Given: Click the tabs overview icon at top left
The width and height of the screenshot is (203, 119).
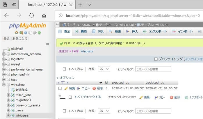Looking at the screenshot, I should click(5, 5).
